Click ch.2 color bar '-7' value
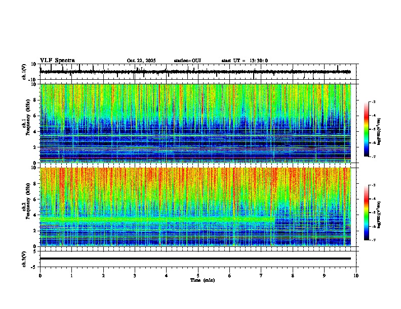The height and width of the screenshot is (309, 401). click(x=373, y=240)
